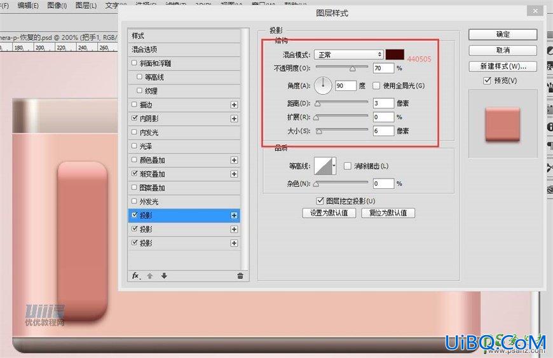The image size is (553, 358).
Task: Enable the 外发光 checkbox
Action: click(134, 201)
